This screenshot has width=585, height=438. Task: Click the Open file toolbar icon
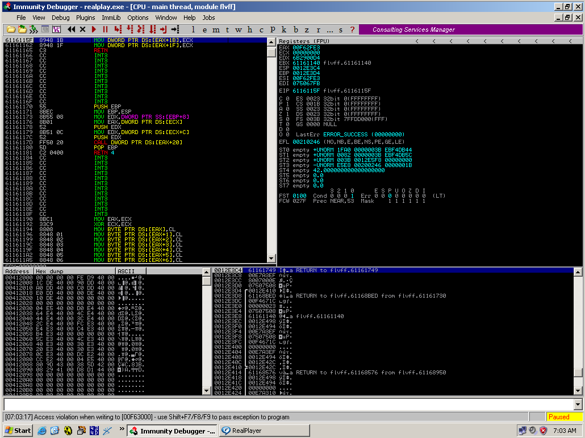11,30
